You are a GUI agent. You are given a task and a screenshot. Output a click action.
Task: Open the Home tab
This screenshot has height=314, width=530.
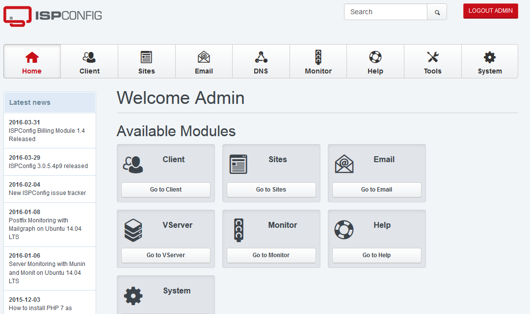click(x=32, y=61)
